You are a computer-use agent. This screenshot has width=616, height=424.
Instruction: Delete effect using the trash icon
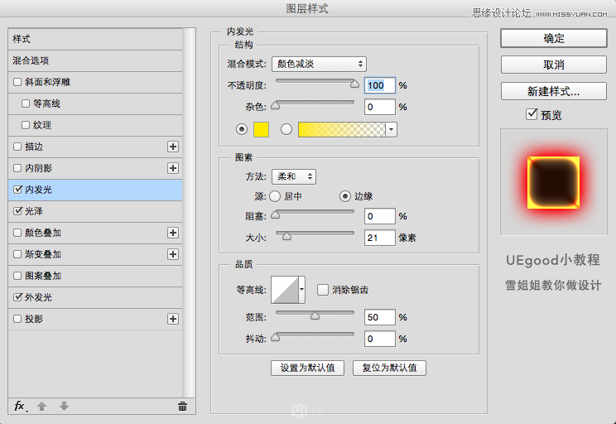(182, 407)
